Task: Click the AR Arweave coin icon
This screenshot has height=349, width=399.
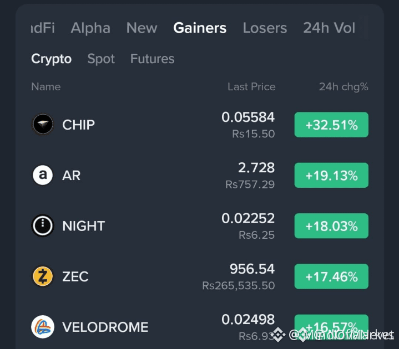Action: [x=43, y=175]
